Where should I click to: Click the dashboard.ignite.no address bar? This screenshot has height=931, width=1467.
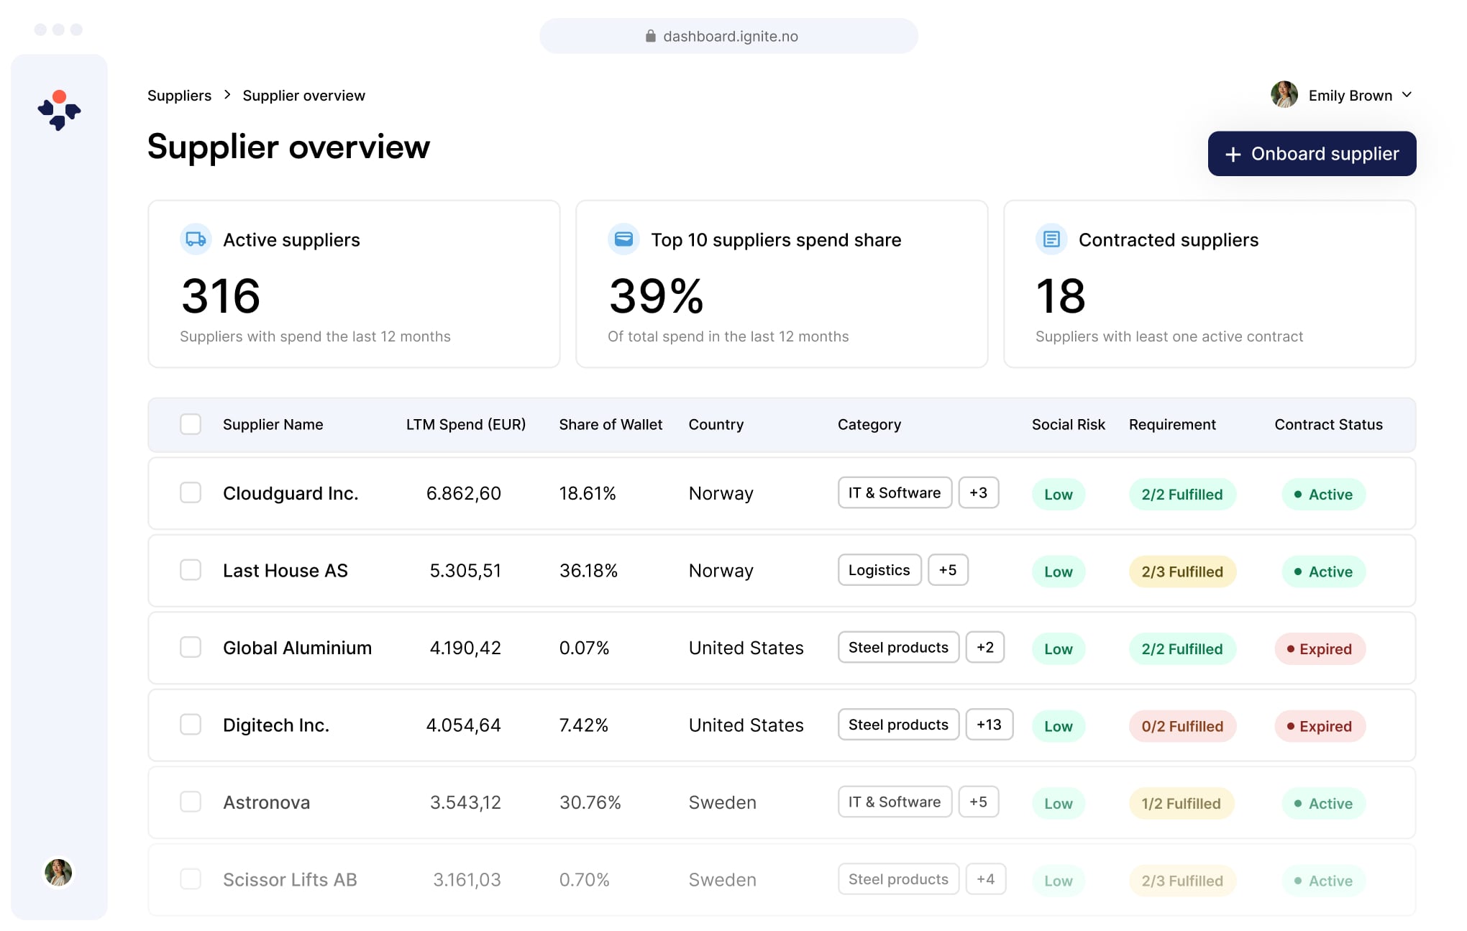click(x=728, y=36)
